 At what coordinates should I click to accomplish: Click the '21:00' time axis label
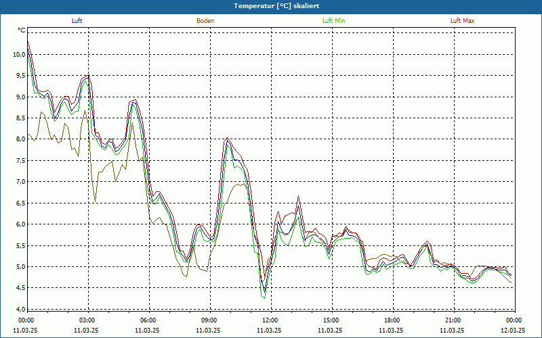[x=454, y=320]
